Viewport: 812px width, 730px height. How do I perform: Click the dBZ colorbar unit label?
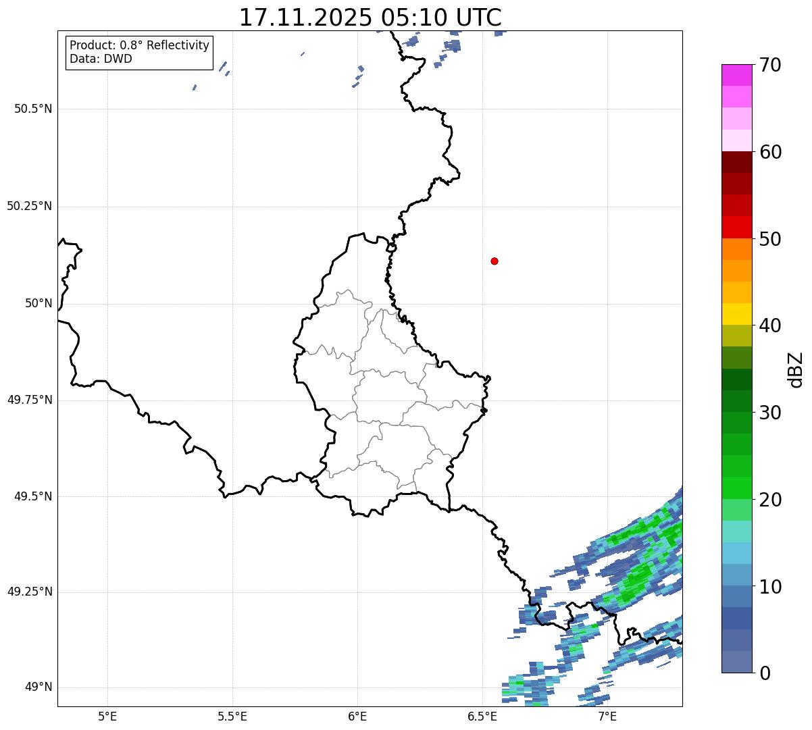tap(796, 369)
